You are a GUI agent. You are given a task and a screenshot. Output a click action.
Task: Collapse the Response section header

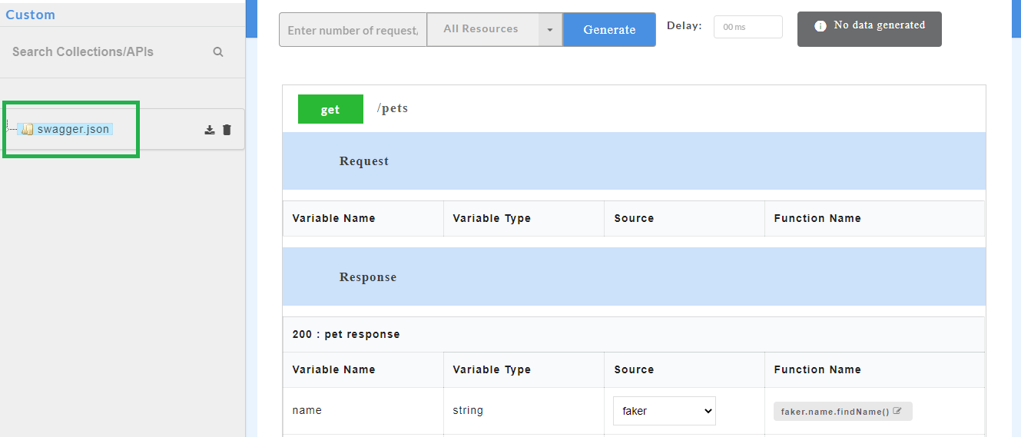coord(368,277)
